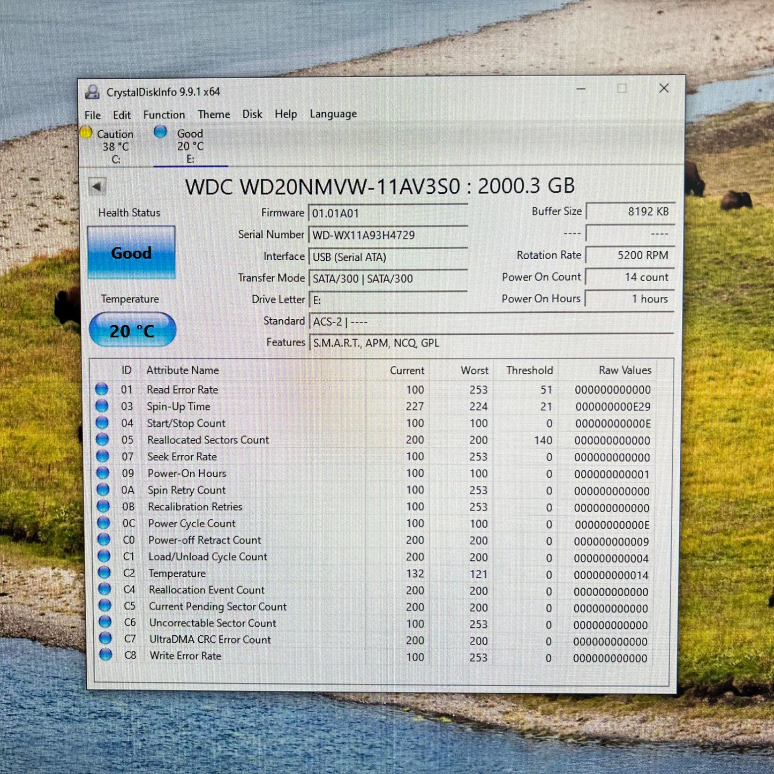Open the Theme menu
Image resolution: width=774 pixels, height=774 pixels.
click(214, 114)
